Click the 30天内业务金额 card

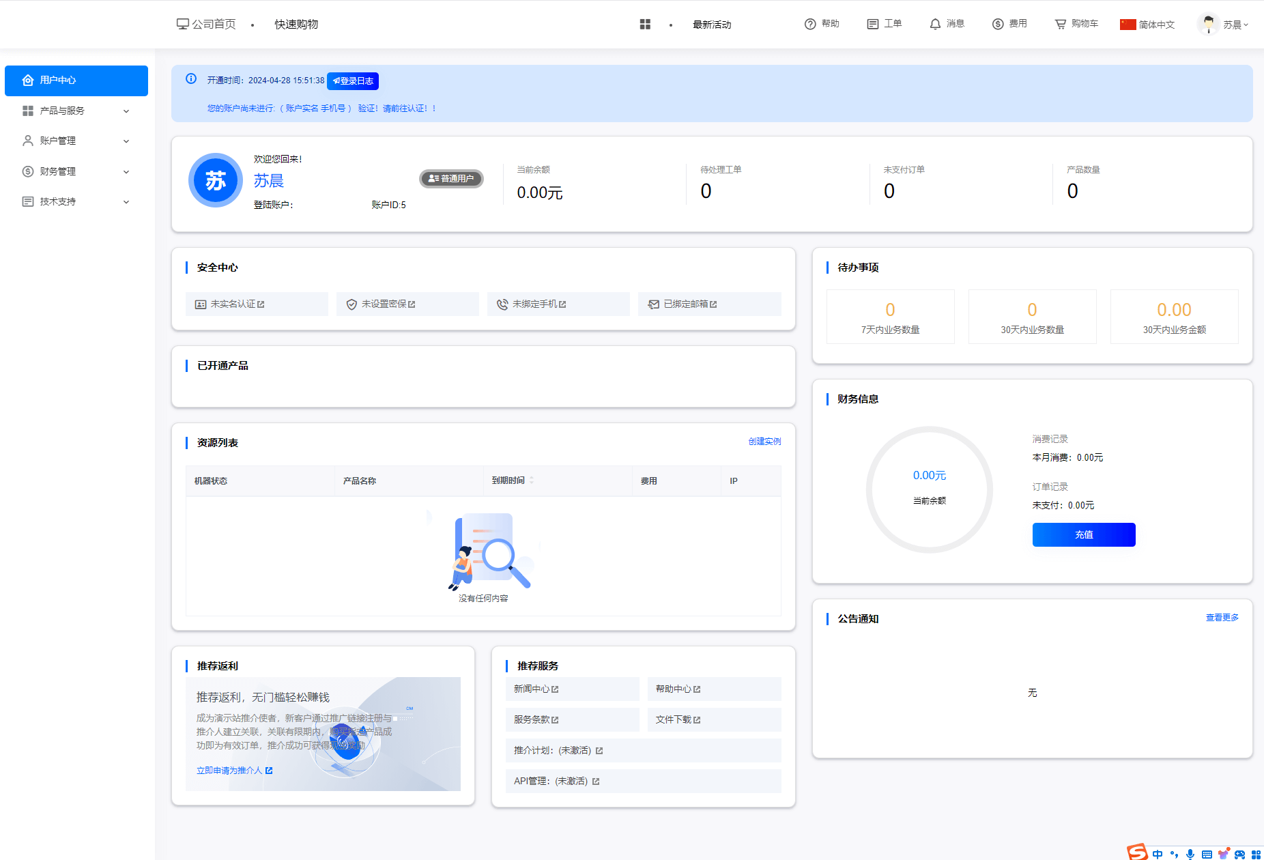tap(1174, 317)
